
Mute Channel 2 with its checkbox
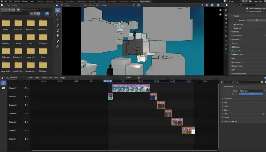pos(25,130)
